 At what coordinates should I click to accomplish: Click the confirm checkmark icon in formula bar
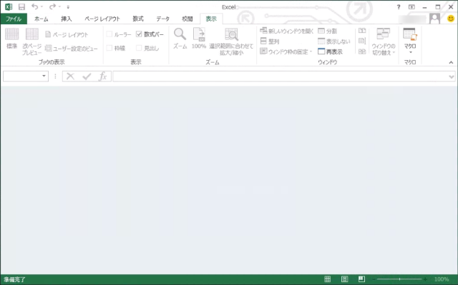click(87, 76)
